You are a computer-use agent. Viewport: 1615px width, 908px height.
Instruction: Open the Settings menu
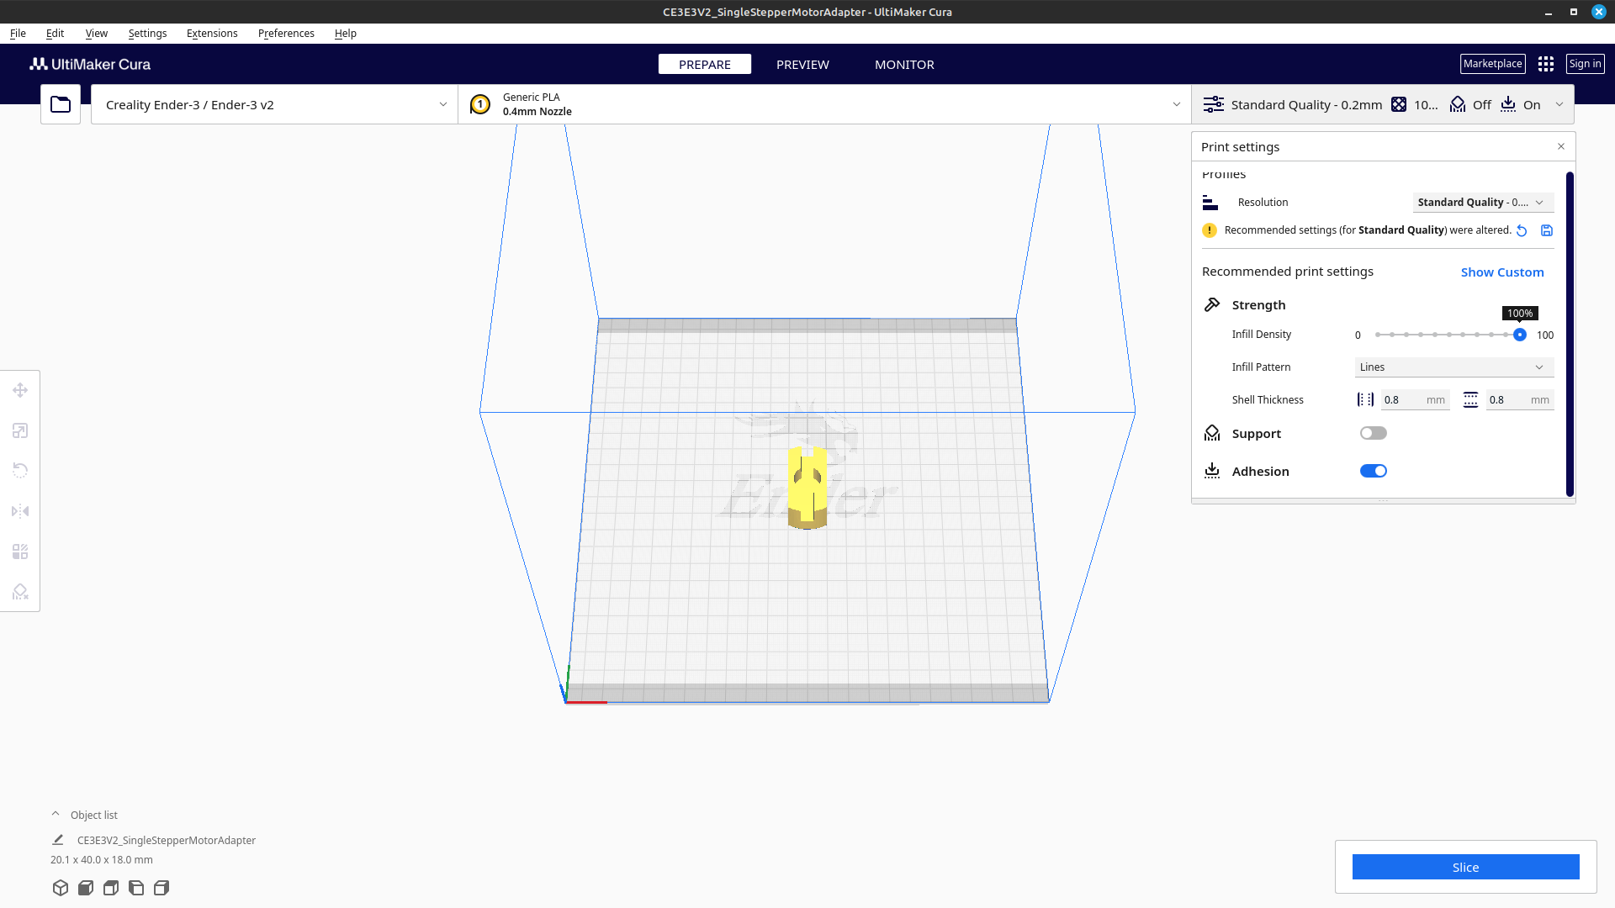pos(147,34)
